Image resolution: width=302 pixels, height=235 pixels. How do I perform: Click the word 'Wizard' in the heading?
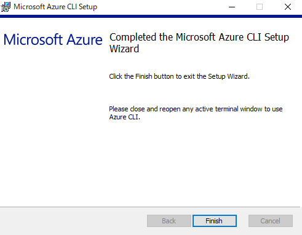coord(124,49)
